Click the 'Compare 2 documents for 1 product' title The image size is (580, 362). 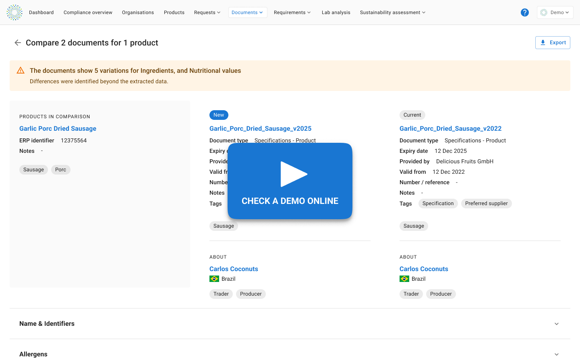pos(92,43)
